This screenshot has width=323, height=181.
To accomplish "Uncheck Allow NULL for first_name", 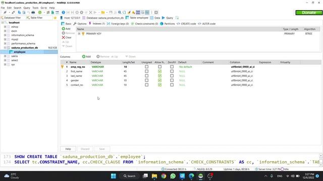I will (159, 71).
